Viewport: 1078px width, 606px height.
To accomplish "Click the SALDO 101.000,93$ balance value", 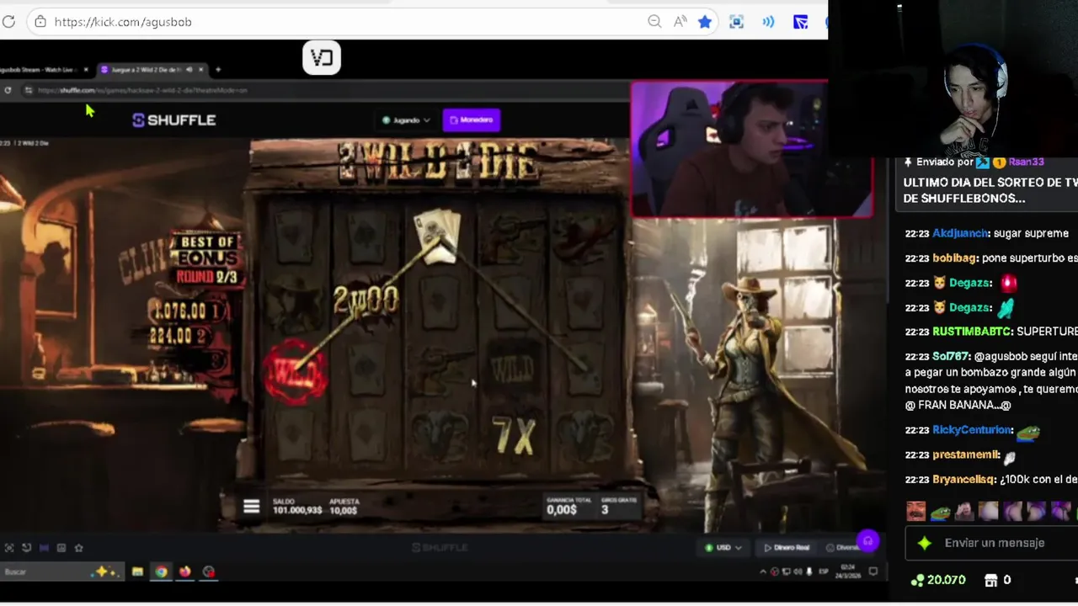I will (x=296, y=510).
